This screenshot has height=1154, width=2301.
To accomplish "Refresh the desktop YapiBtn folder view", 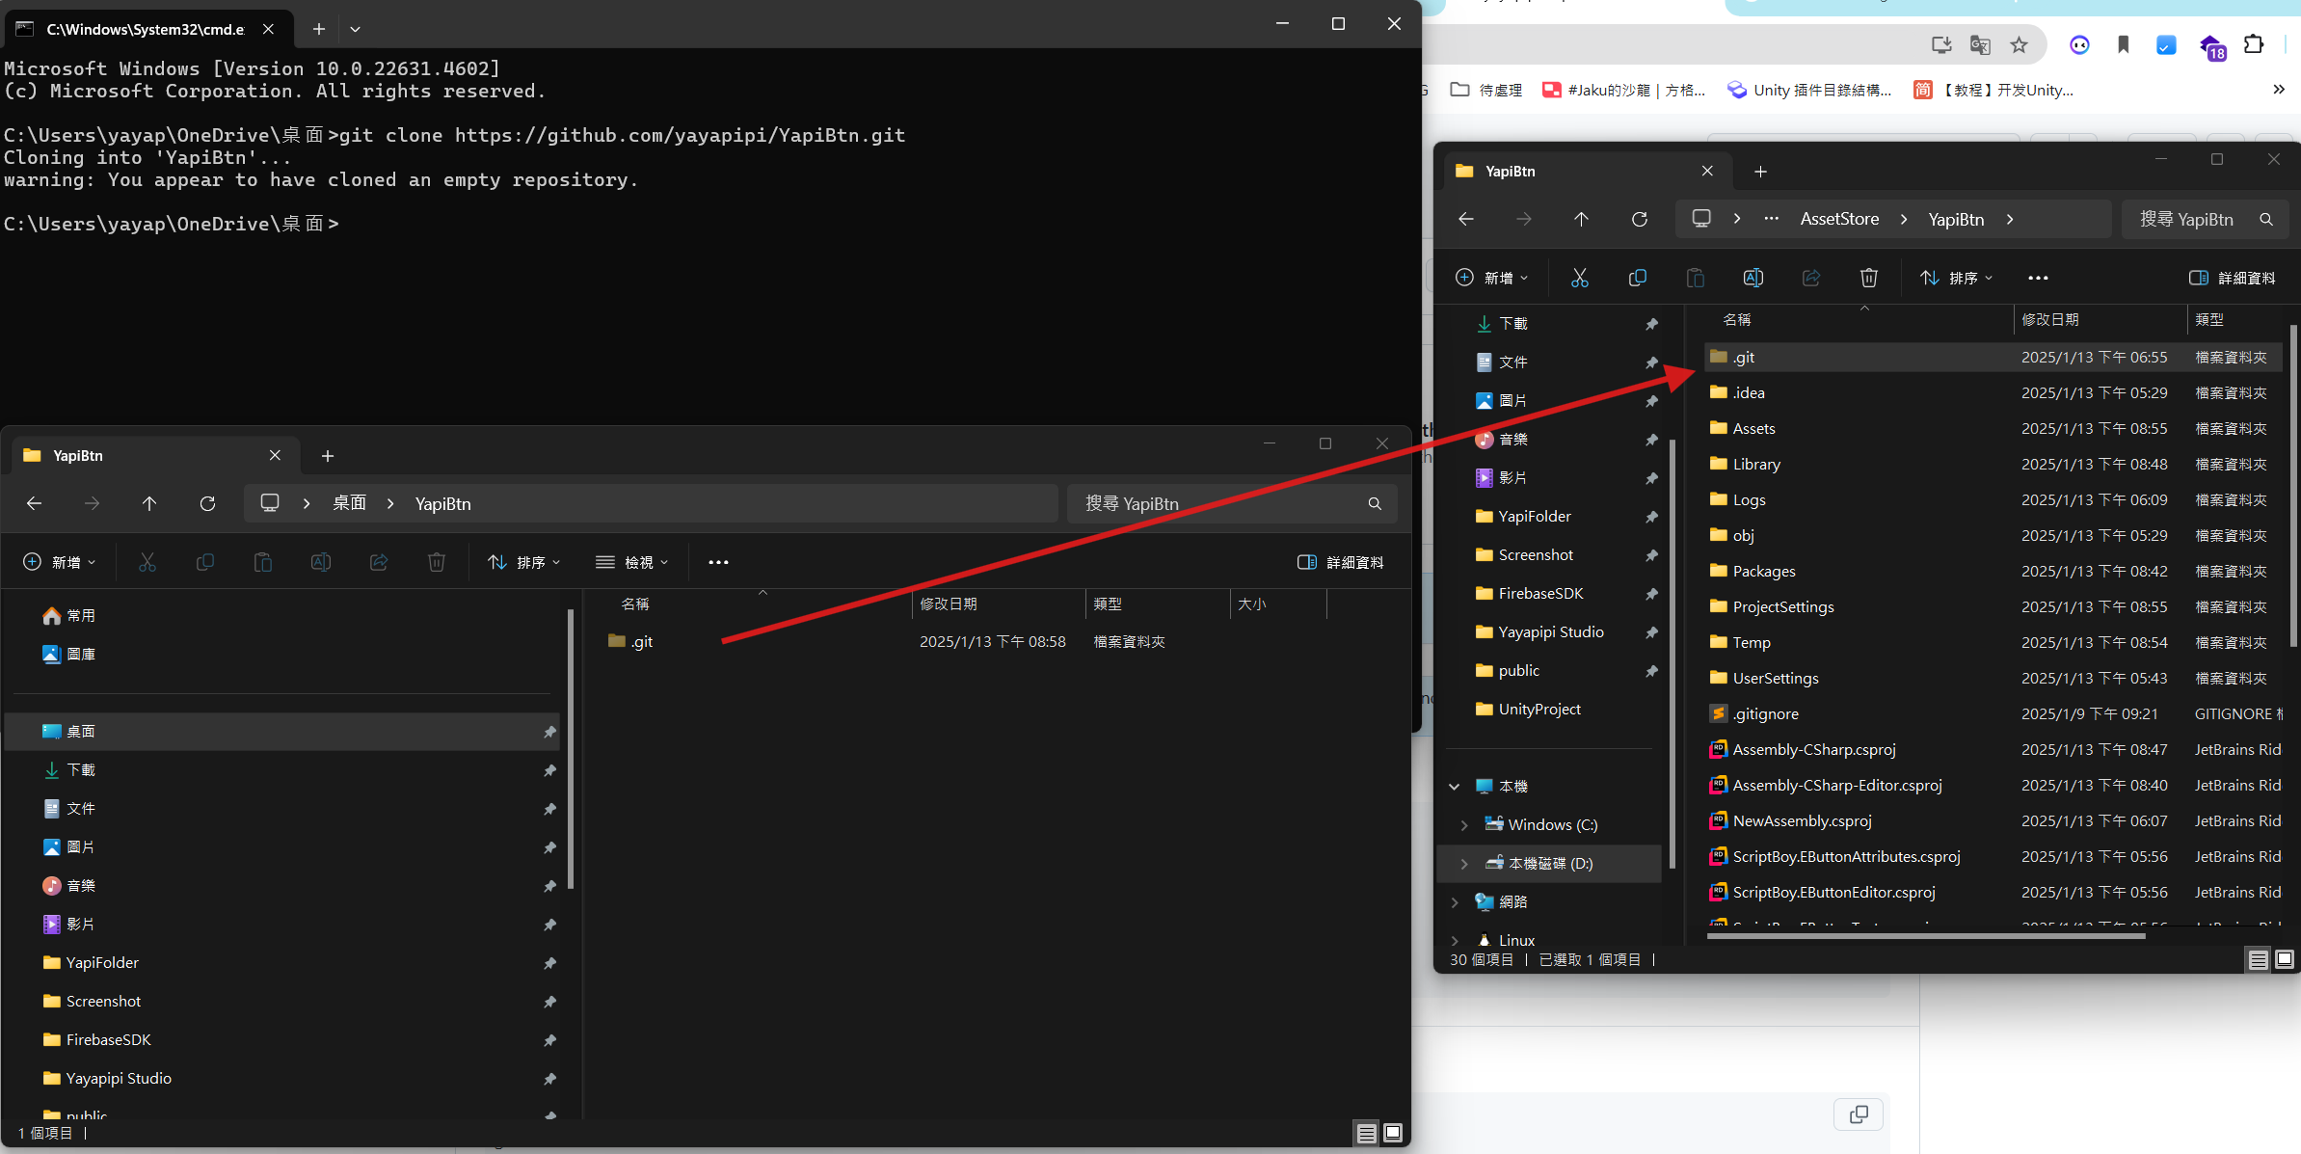I will point(207,503).
